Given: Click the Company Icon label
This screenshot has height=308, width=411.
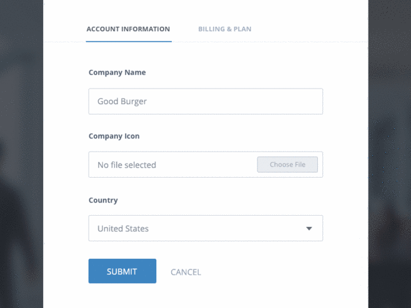Looking at the screenshot, I should tap(114, 136).
